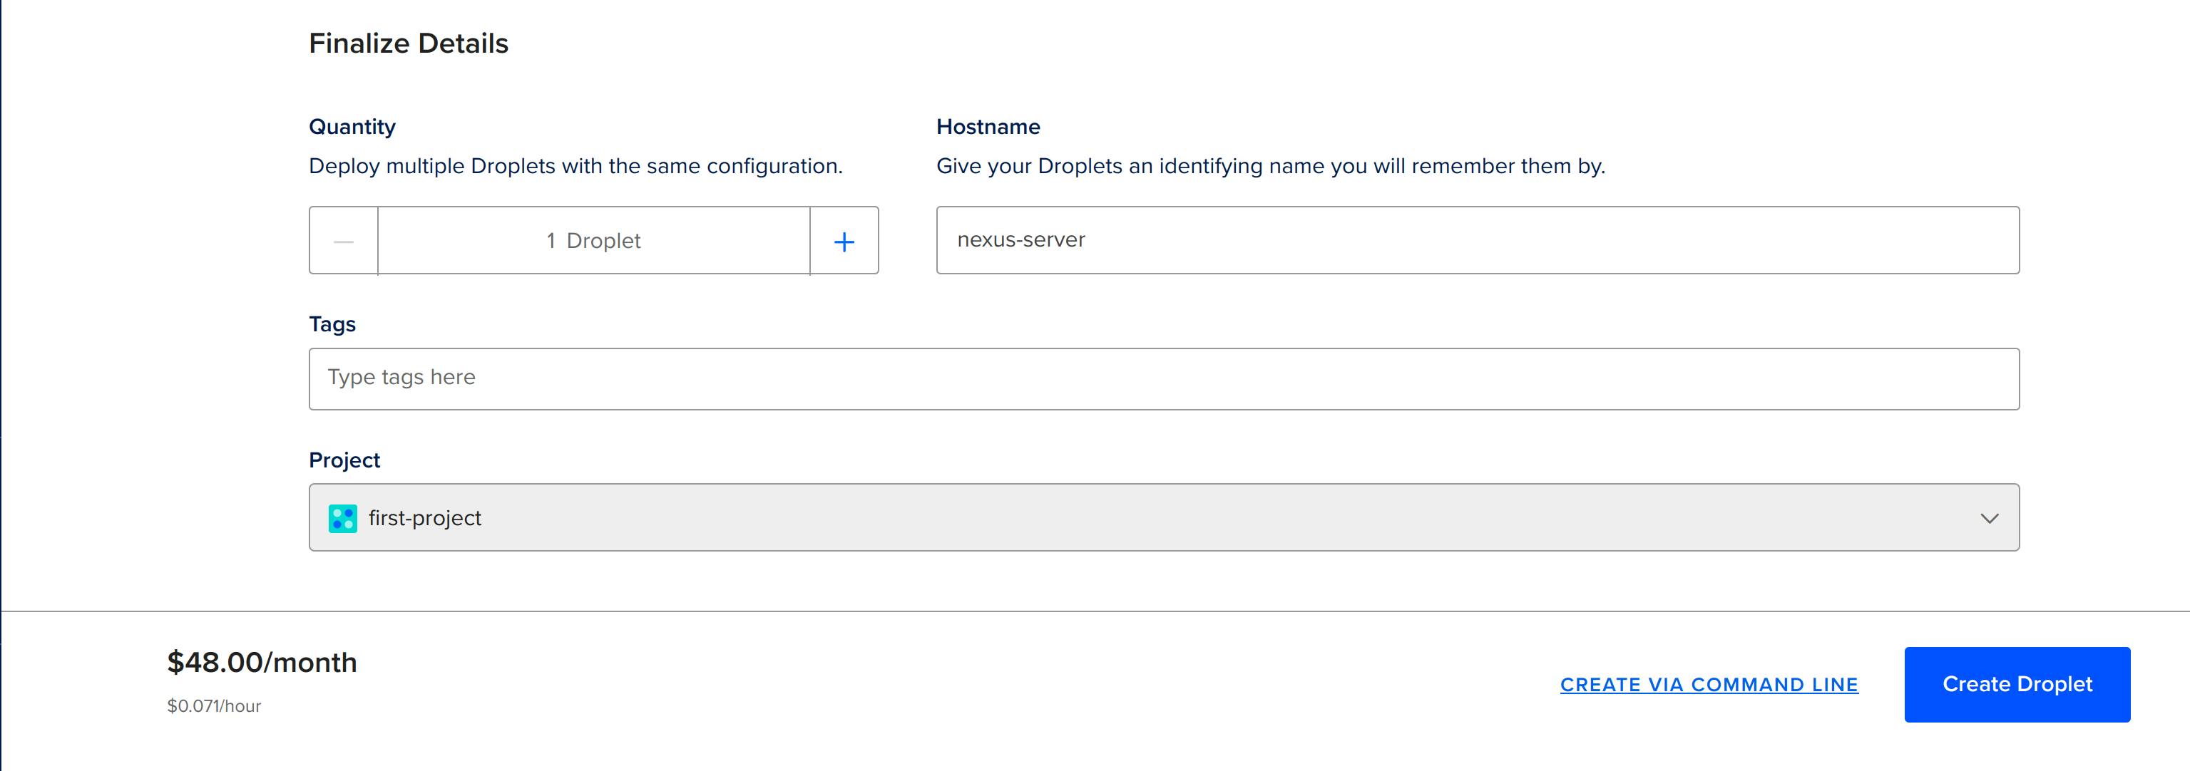This screenshot has width=2190, height=771.
Task: Focus the 'Type tags here' input
Action: click(1164, 378)
